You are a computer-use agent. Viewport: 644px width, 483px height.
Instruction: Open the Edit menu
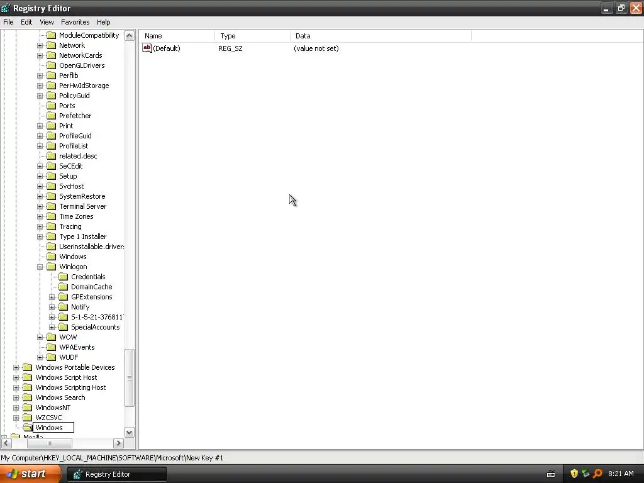[26, 22]
